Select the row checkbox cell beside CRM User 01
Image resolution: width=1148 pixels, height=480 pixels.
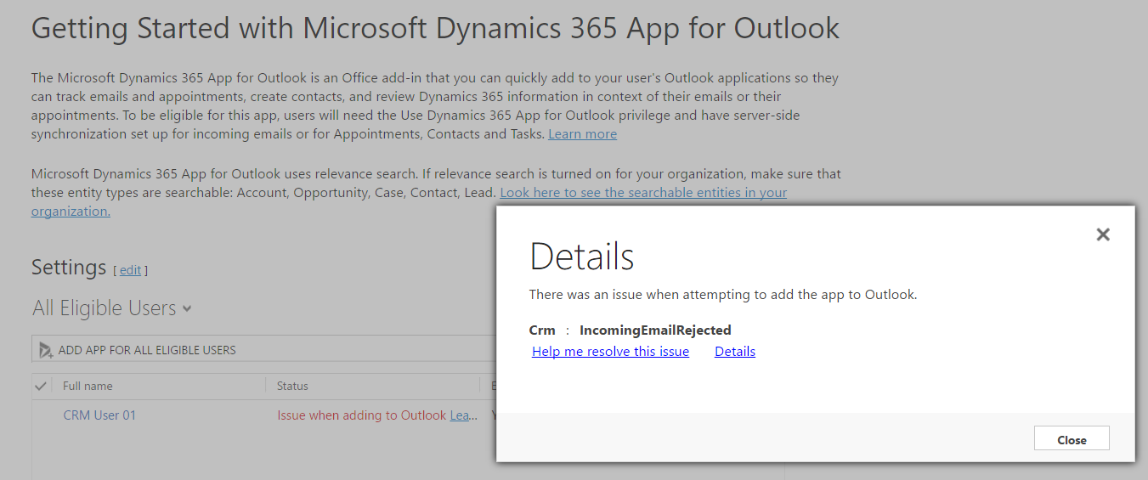(x=41, y=415)
